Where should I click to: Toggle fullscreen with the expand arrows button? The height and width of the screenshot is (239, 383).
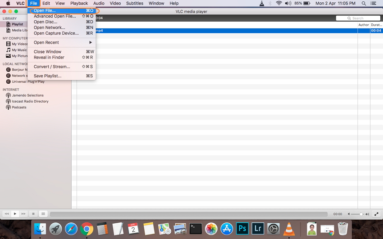(x=376, y=214)
